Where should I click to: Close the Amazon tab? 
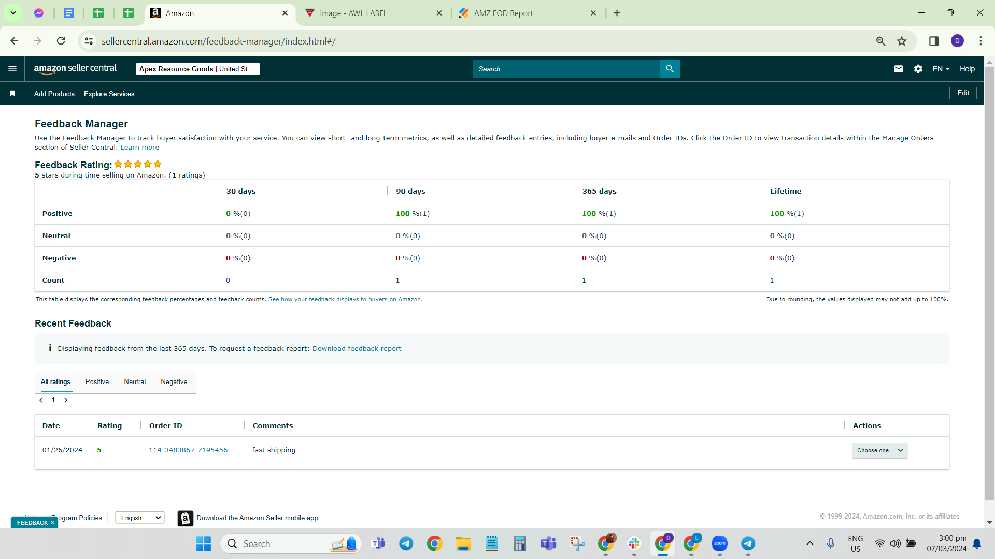(x=285, y=13)
